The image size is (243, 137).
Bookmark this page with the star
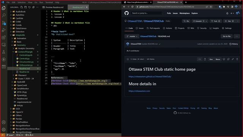(x=211, y=7)
